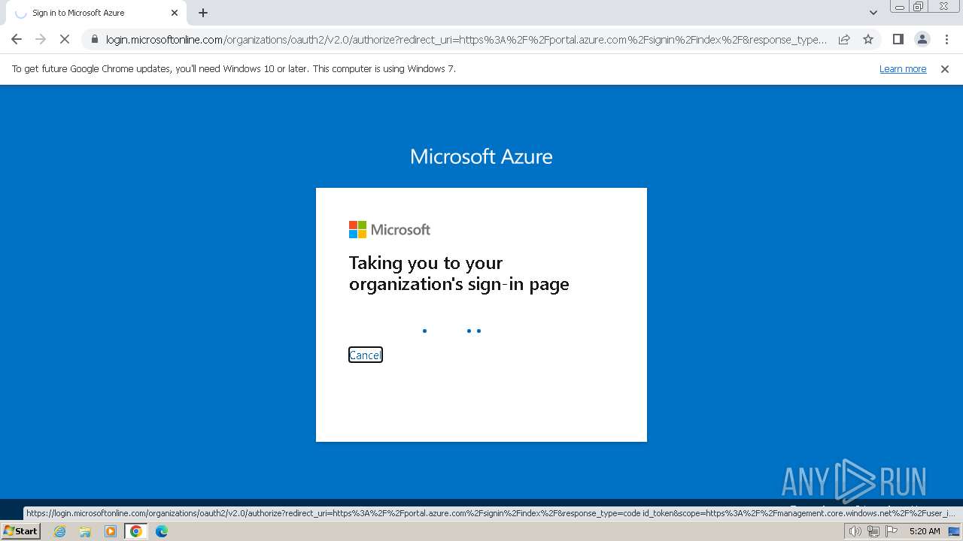Viewport: 963px width, 541px height.
Task: Open a new tab with plus button
Action: [203, 13]
